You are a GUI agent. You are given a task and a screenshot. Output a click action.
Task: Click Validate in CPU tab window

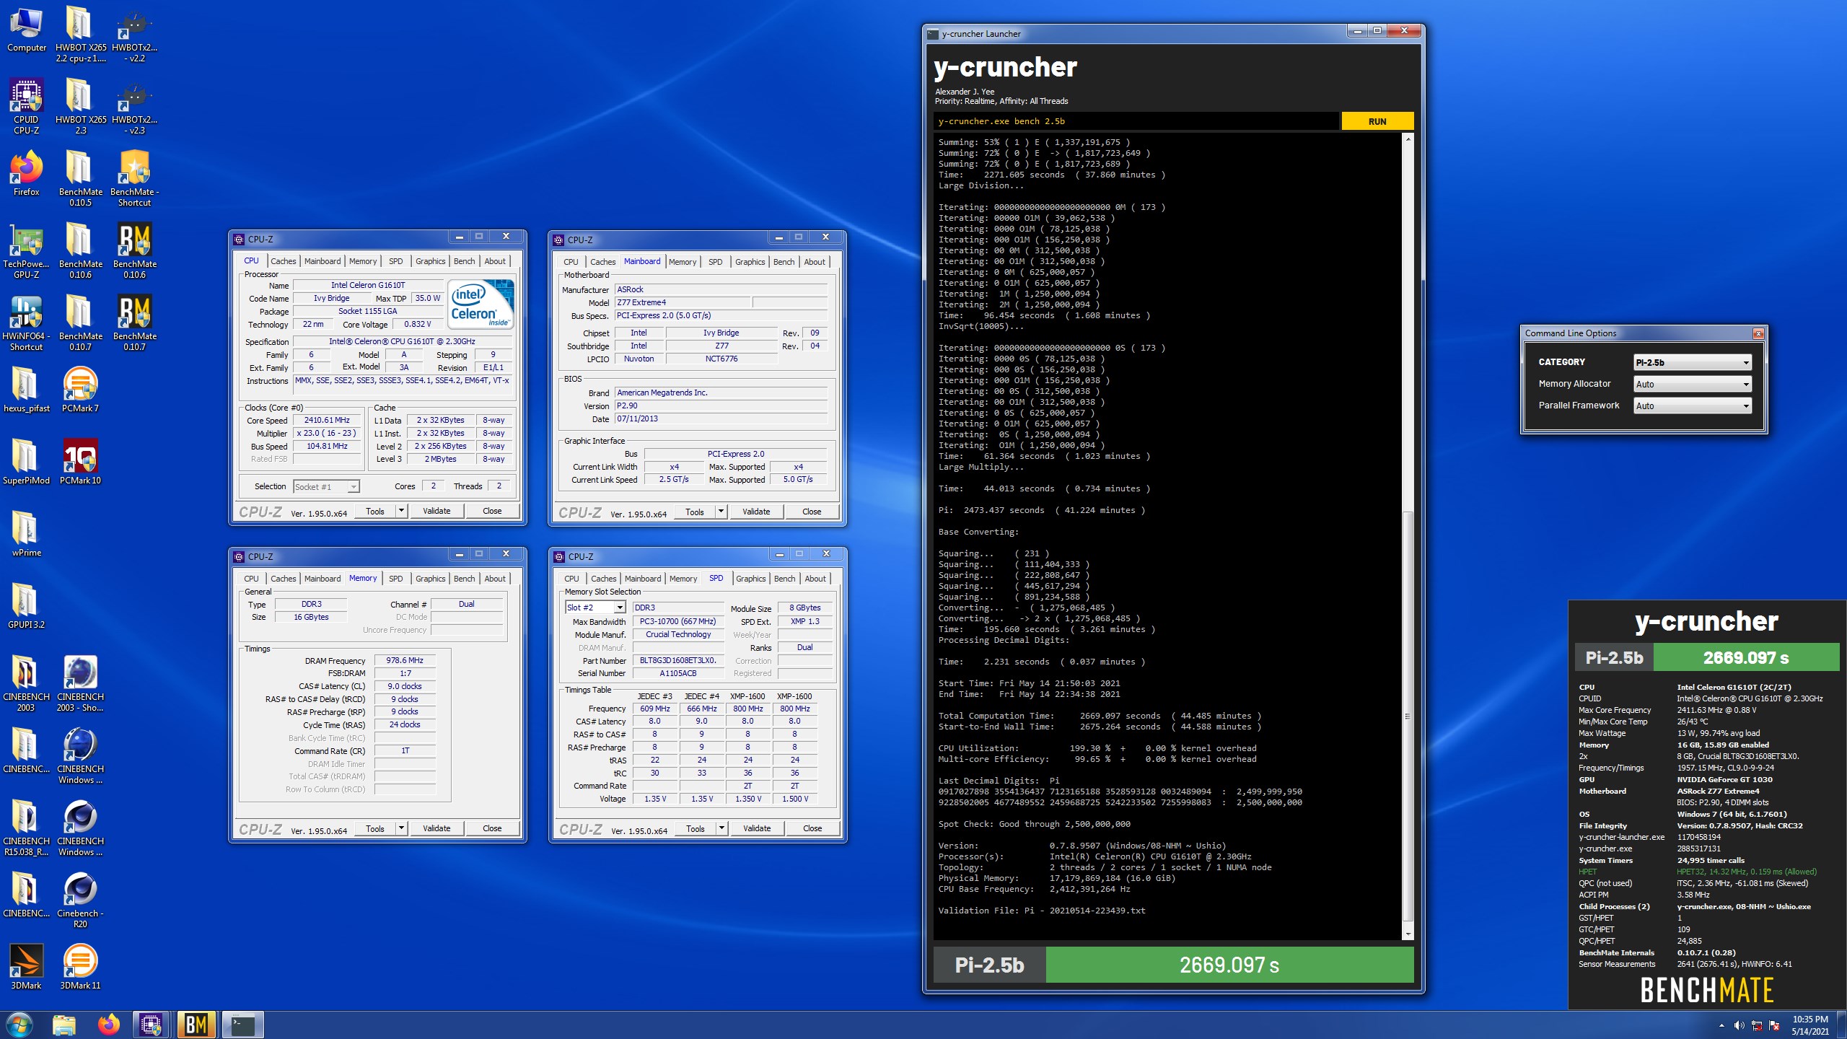436,511
